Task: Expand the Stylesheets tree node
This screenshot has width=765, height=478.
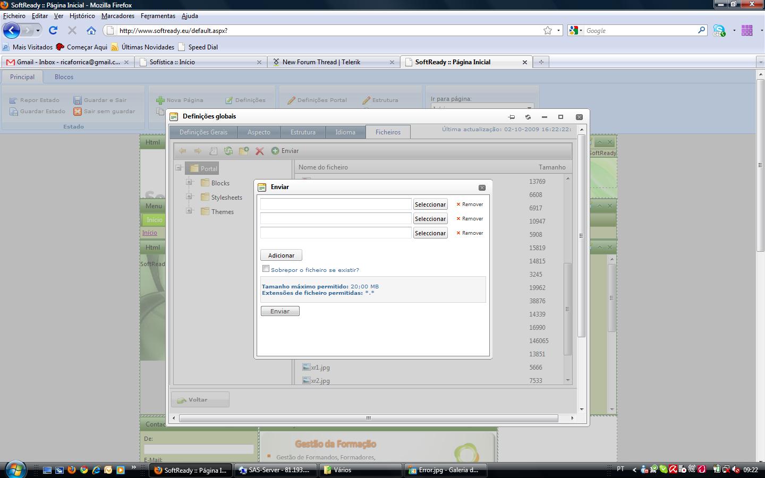Action: (x=189, y=197)
